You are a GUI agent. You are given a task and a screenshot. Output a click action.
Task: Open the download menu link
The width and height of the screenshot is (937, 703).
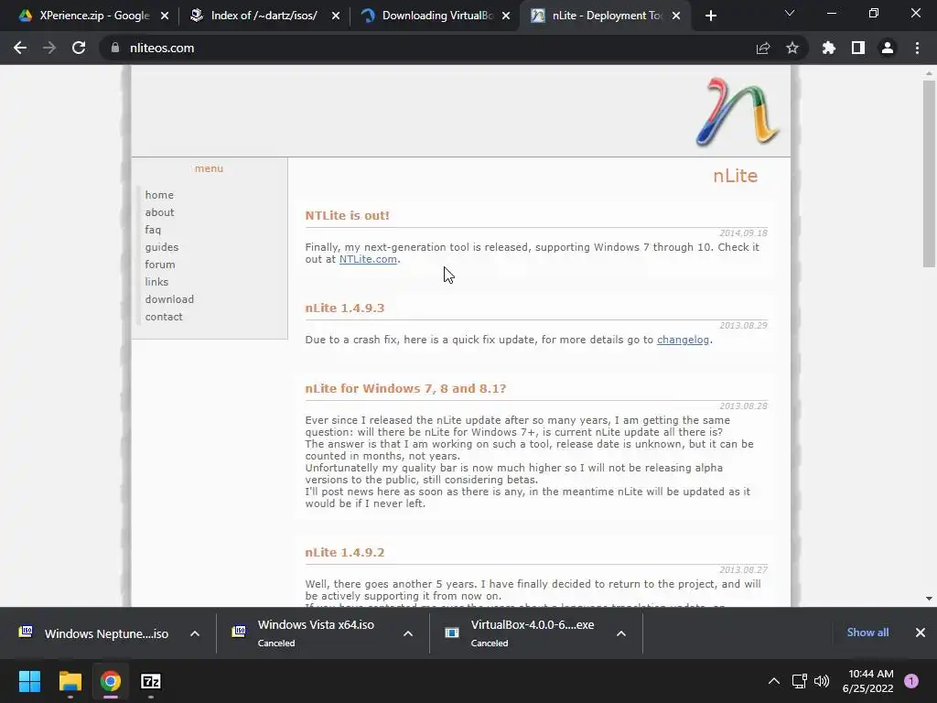tap(169, 299)
